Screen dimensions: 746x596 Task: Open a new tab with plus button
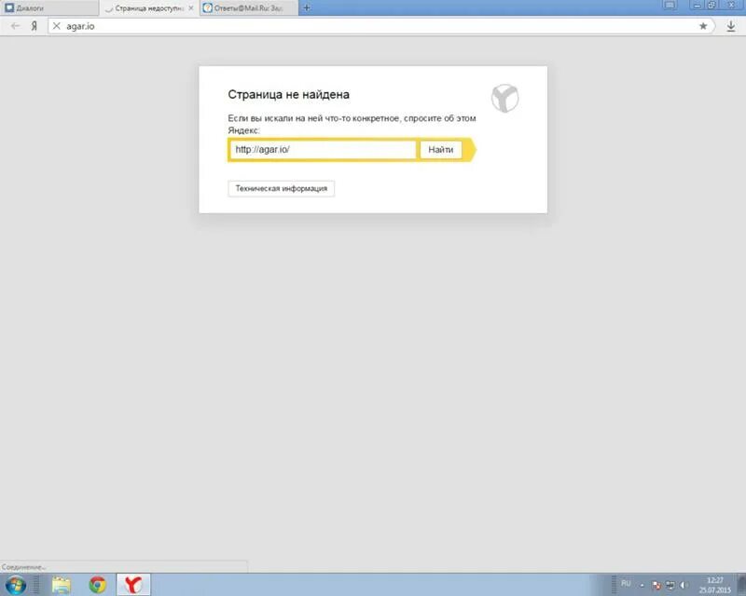click(x=307, y=7)
